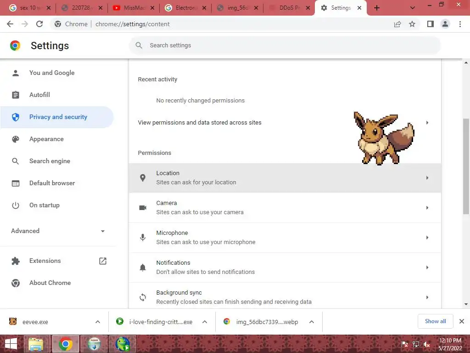
Task: Click the page vertical scrollbar thumb
Action: [466, 166]
